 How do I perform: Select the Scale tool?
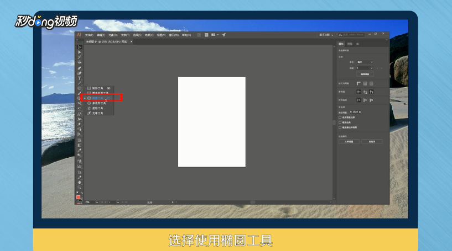pos(80,114)
